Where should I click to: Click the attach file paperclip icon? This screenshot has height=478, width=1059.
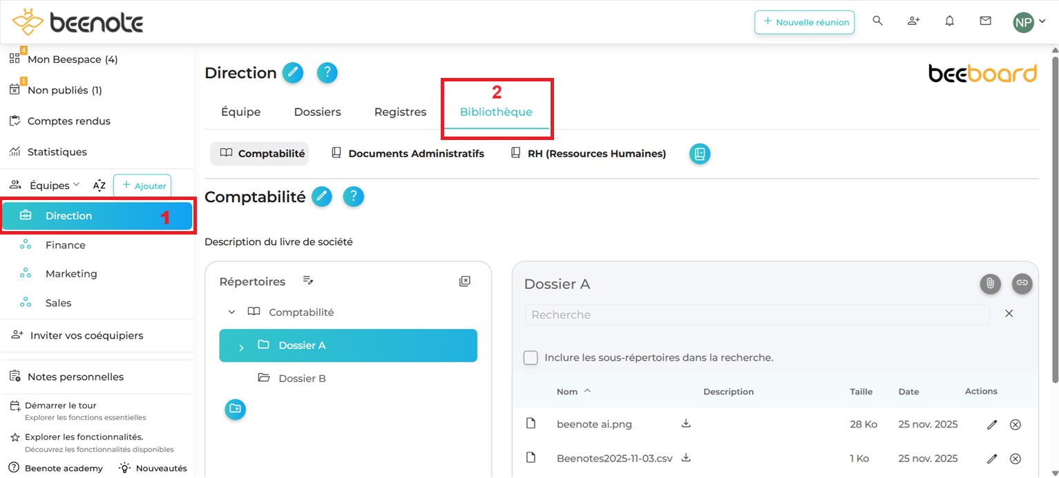[990, 283]
